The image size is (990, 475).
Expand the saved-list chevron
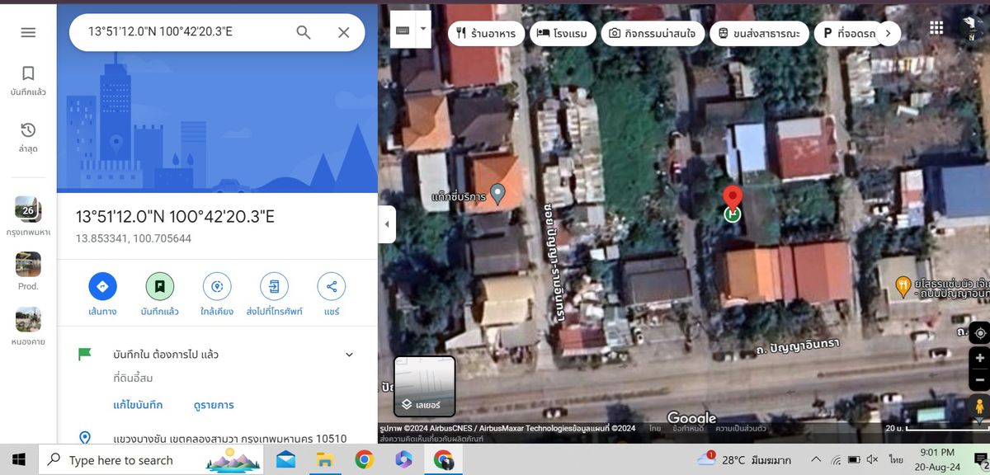pos(349,355)
